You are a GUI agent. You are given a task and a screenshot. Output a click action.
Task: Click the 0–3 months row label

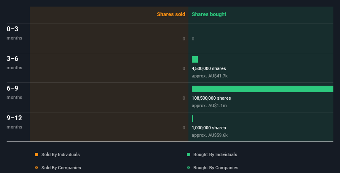[x=14, y=33]
